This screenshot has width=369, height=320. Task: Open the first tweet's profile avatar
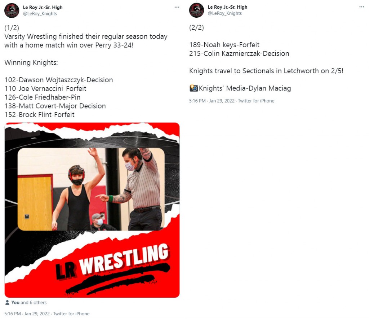pos(12,10)
